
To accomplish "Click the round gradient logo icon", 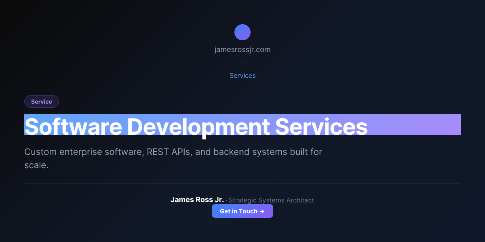I will [242, 32].
